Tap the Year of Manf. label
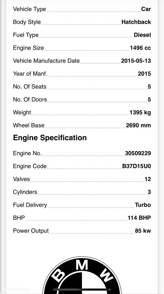The width and height of the screenshot is (164, 294). click(30, 74)
